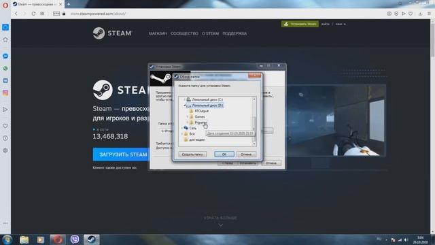The height and width of the screenshot is (245, 435).
Task: Open the язык language dropdown
Action: (x=341, y=24)
